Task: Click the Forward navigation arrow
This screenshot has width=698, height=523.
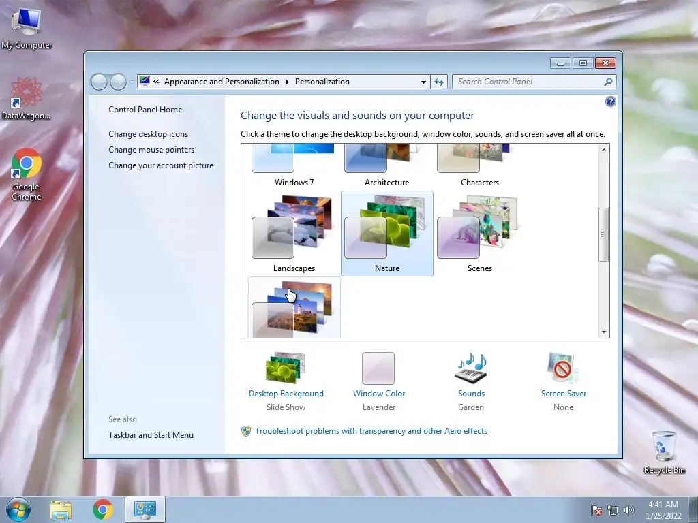Action: click(x=118, y=82)
